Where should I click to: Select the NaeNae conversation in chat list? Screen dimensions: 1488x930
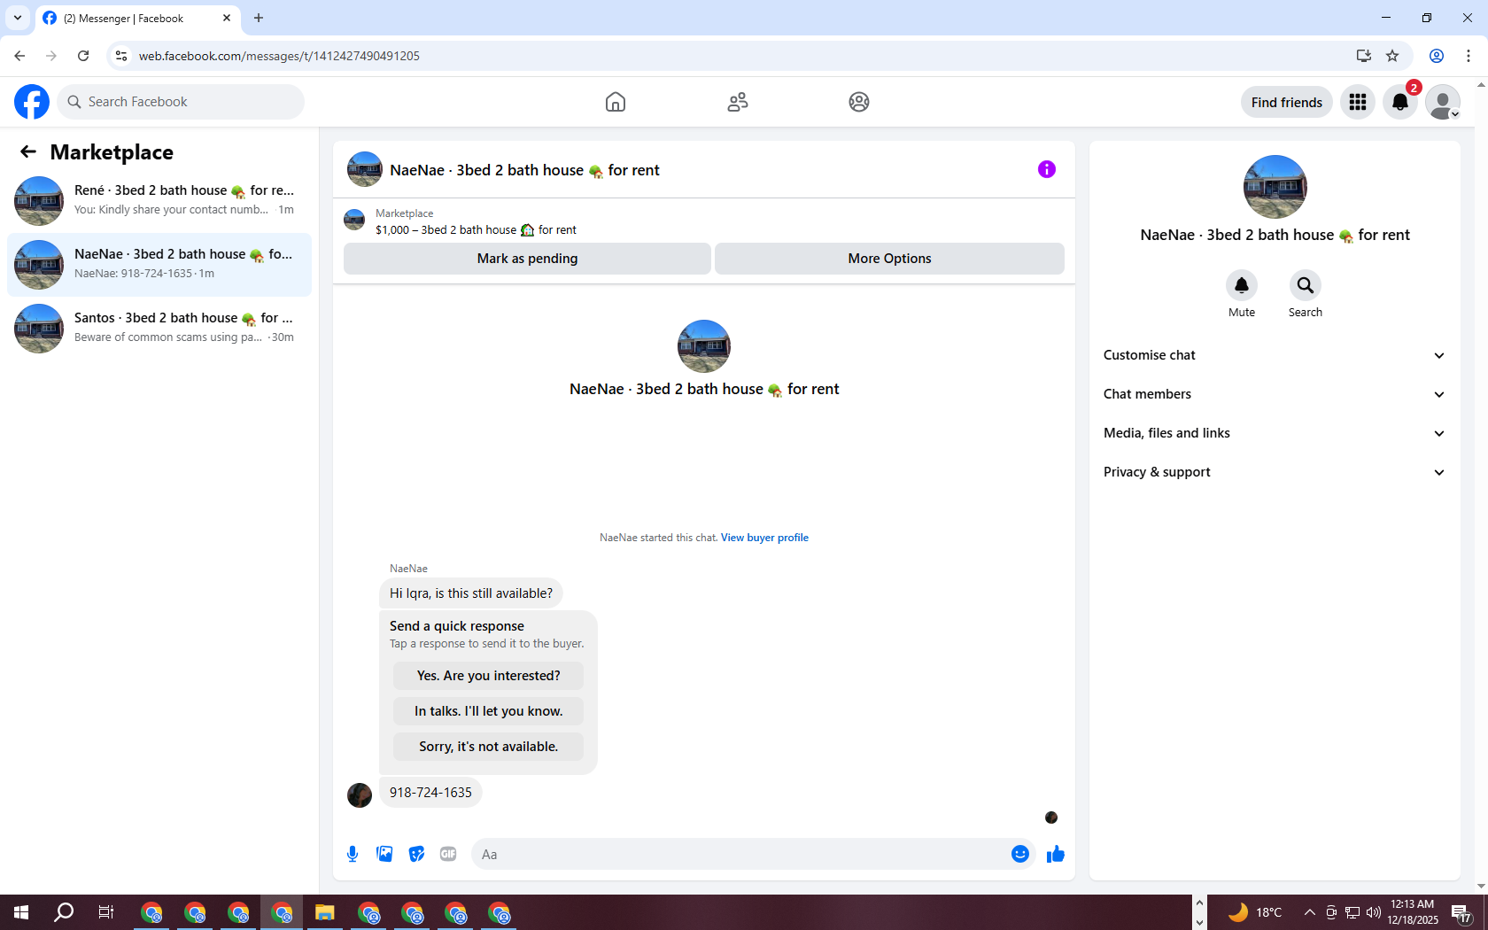[x=159, y=265]
